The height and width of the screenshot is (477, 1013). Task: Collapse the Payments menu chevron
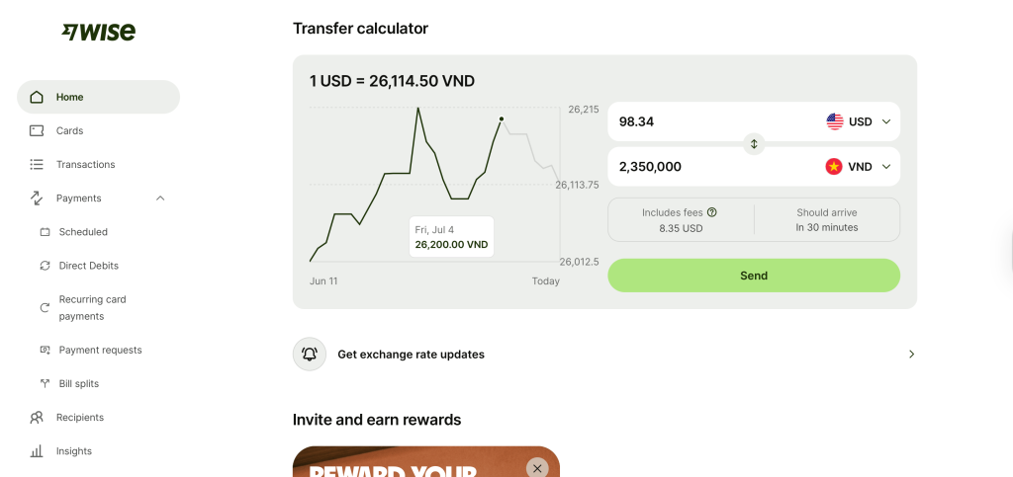(160, 198)
